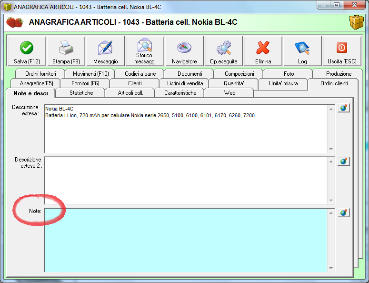This screenshot has width=369, height=283.
Task: Click scroll down arrow of Descrizione estesa 2
Action: click(331, 201)
